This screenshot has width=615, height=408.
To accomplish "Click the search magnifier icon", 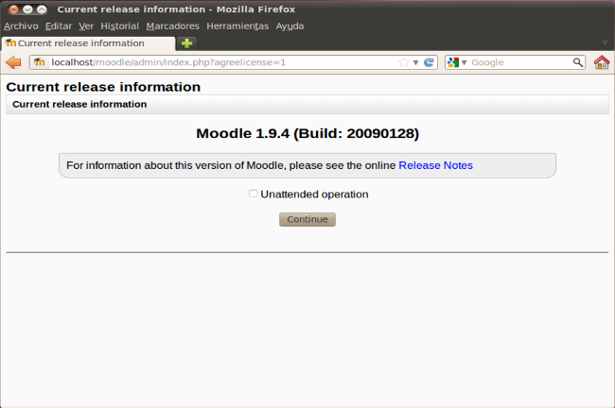I will tap(578, 62).
